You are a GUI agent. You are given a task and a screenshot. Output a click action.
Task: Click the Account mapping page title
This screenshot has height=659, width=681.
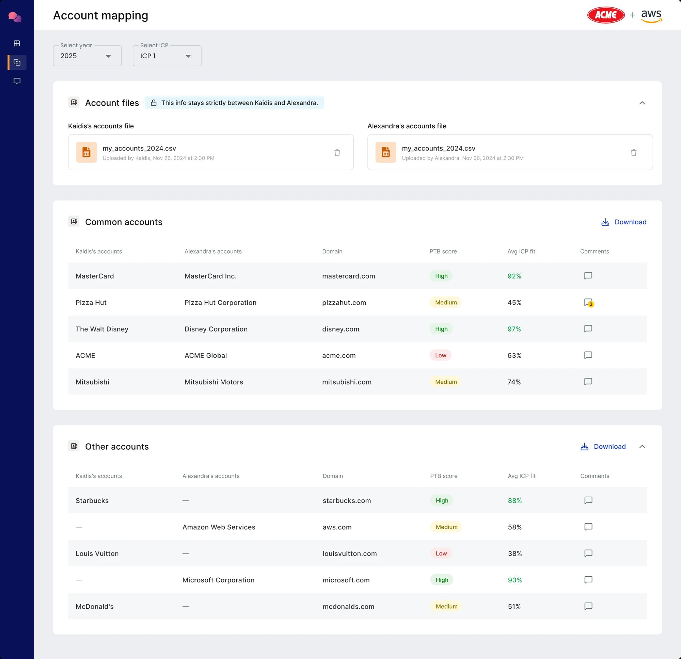pos(101,15)
